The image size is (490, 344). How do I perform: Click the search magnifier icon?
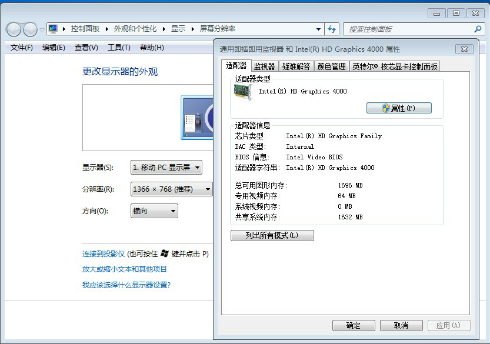tap(478, 29)
